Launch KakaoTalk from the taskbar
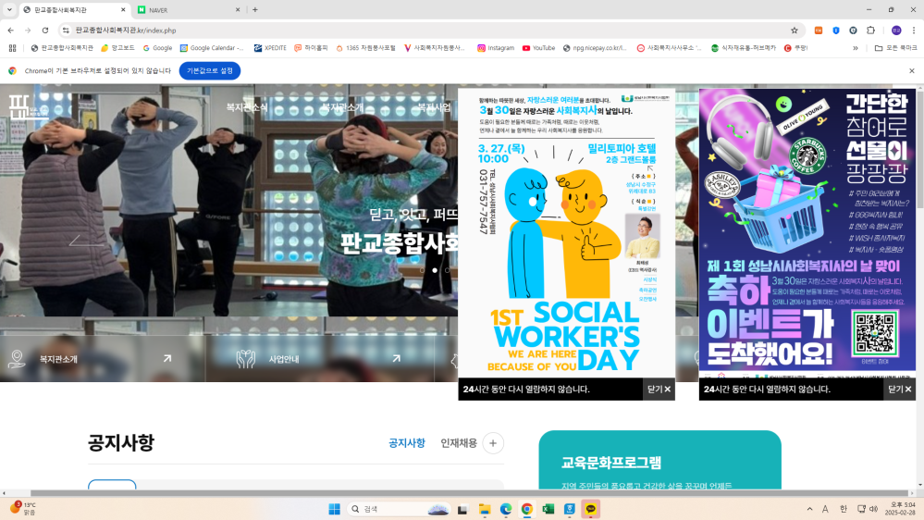The width and height of the screenshot is (924, 520). tap(591, 509)
